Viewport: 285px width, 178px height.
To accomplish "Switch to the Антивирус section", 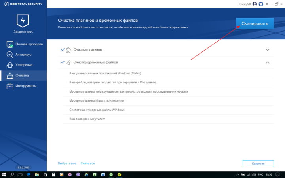I will tap(23, 55).
